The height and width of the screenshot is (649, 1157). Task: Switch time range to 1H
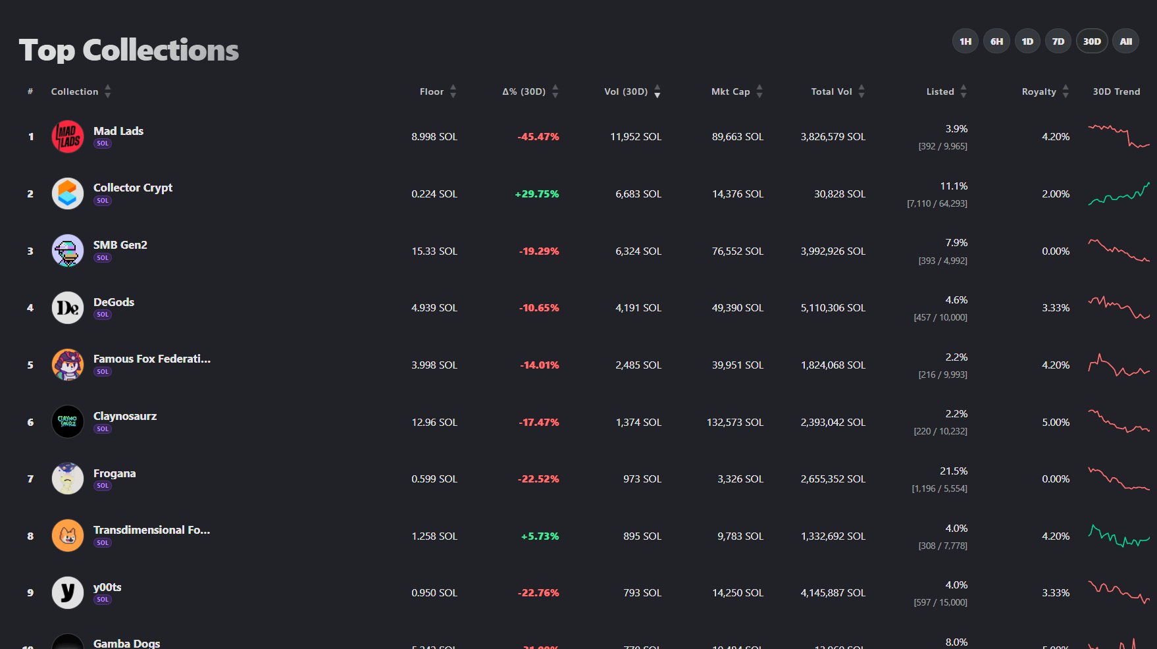pyautogui.click(x=965, y=41)
